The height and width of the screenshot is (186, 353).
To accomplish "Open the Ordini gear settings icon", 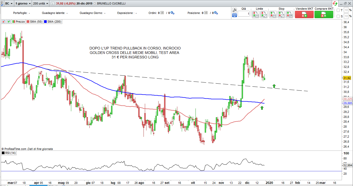I will tap(172, 13).
